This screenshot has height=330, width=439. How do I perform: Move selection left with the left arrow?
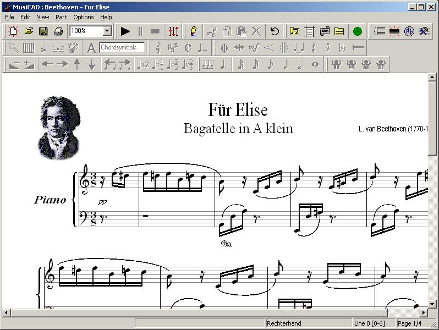47,64
